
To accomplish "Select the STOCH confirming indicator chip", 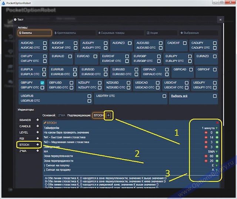I will 99,116.
